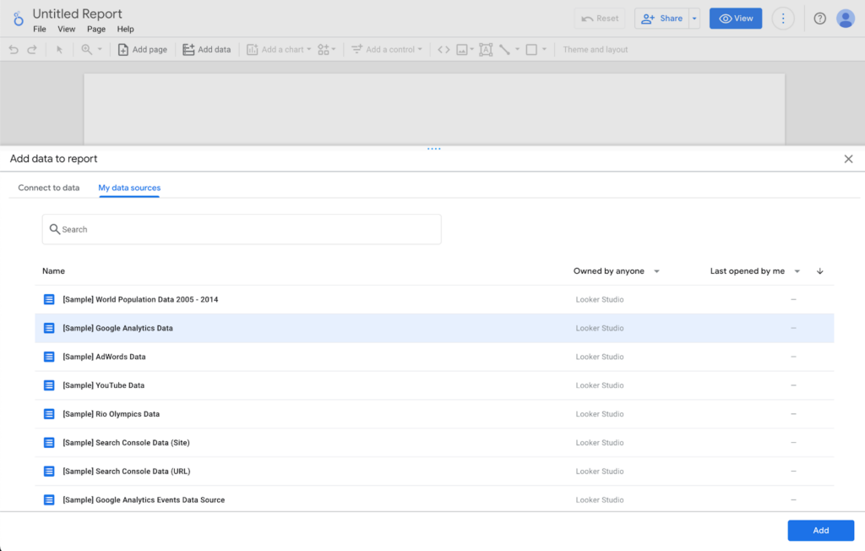Open the Last opened by me filter

[754, 271]
